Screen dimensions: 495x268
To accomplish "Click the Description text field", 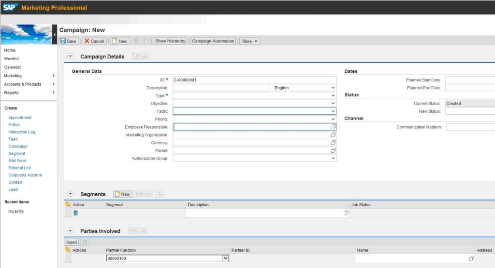I will tap(221, 88).
